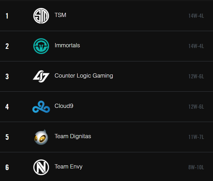The height and width of the screenshot is (181, 213).
Task: Click Counter Logic Gaming's 12W-6L record
Action: tap(196, 77)
